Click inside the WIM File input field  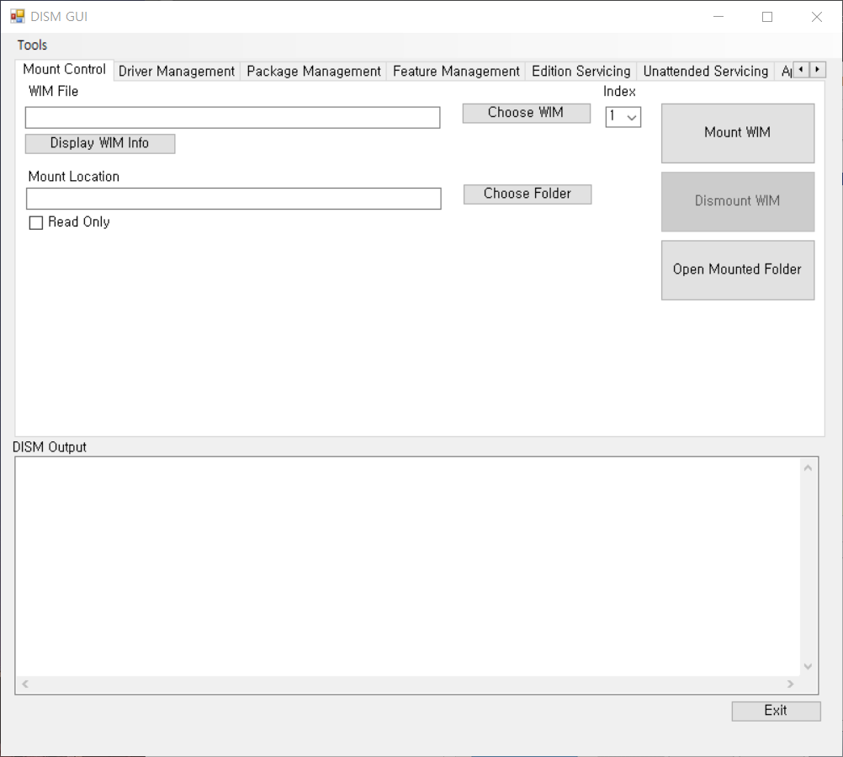click(232, 117)
